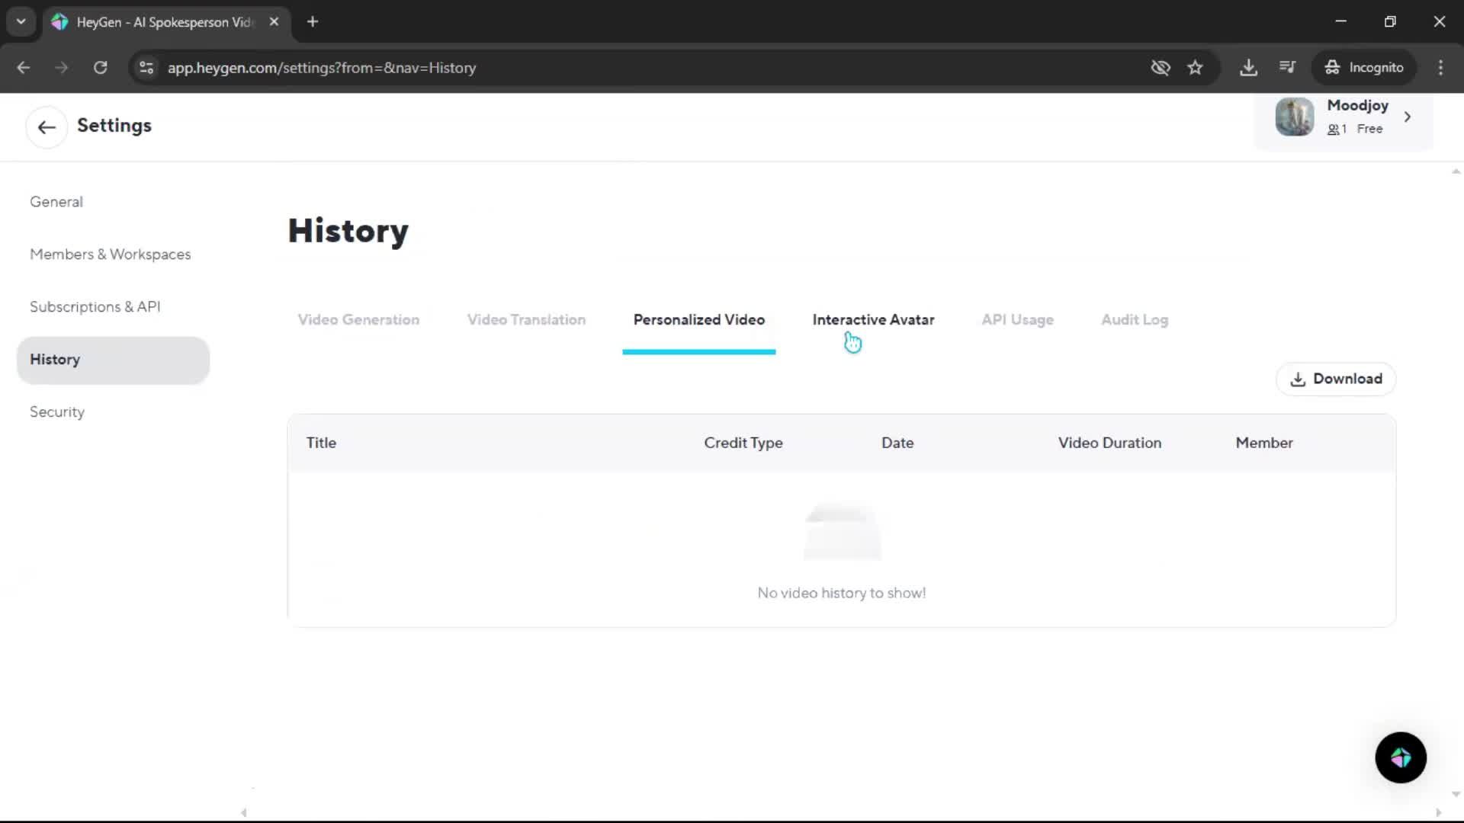Click the address bar URL field
1464x823 pixels.
tap(534, 68)
